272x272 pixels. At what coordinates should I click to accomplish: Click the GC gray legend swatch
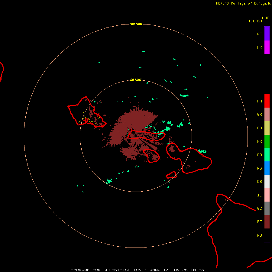coord(267,208)
